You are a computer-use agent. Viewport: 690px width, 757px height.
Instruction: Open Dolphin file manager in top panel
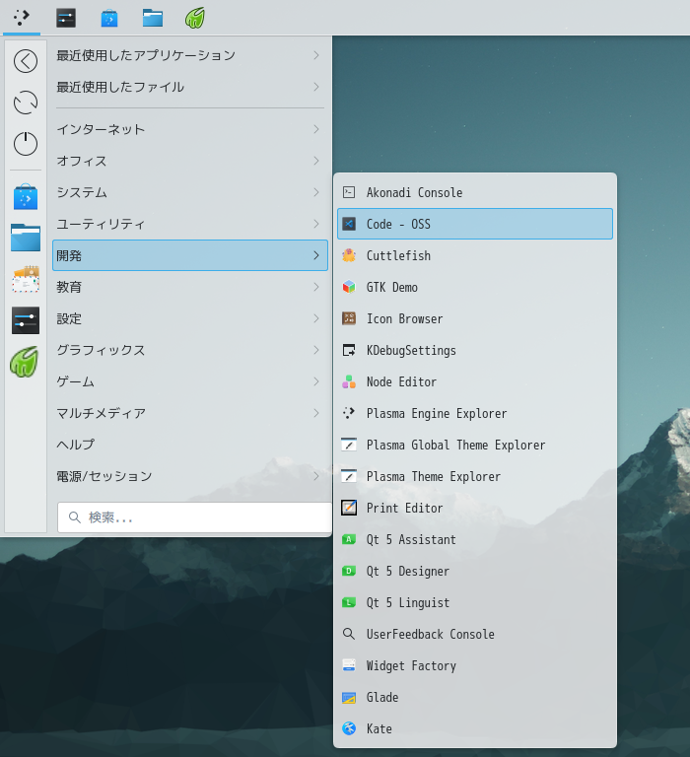point(153,18)
